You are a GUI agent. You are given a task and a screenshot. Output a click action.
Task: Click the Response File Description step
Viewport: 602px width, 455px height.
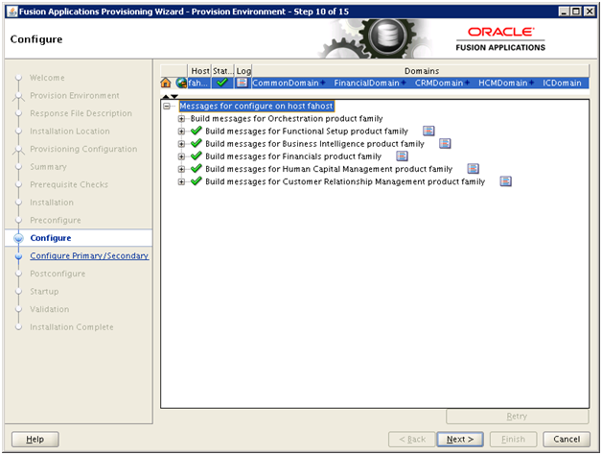pyautogui.click(x=81, y=113)
